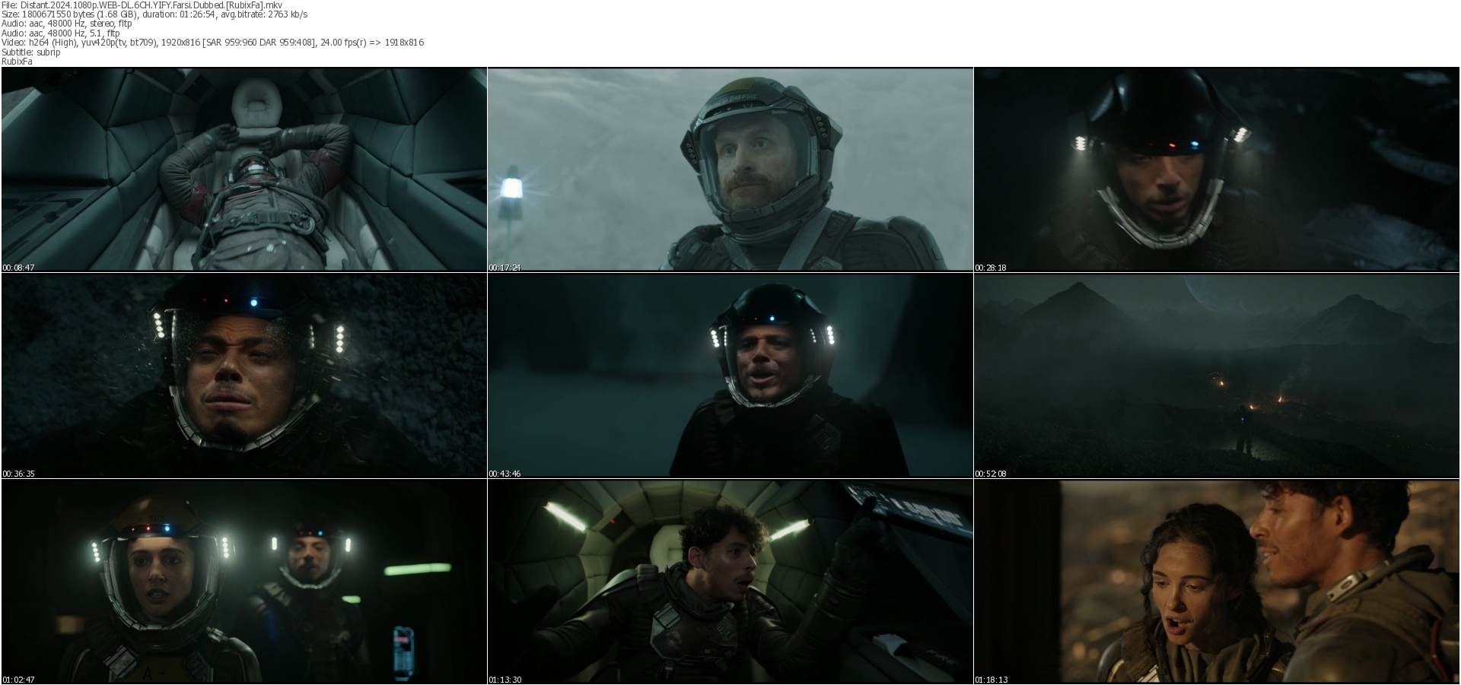Open the thumbnail at 01:18:13

[x=1217, y=582]
